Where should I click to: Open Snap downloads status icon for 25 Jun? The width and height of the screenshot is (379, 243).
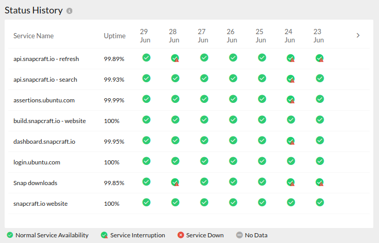pos(262,182)
